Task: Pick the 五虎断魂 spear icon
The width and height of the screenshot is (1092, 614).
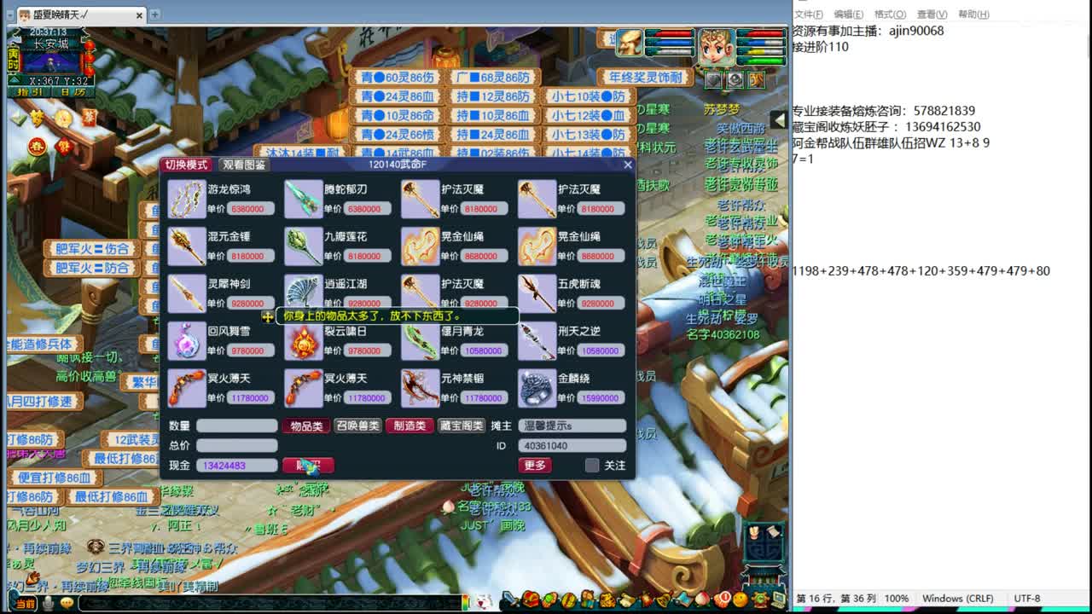Action: point(537,294)
